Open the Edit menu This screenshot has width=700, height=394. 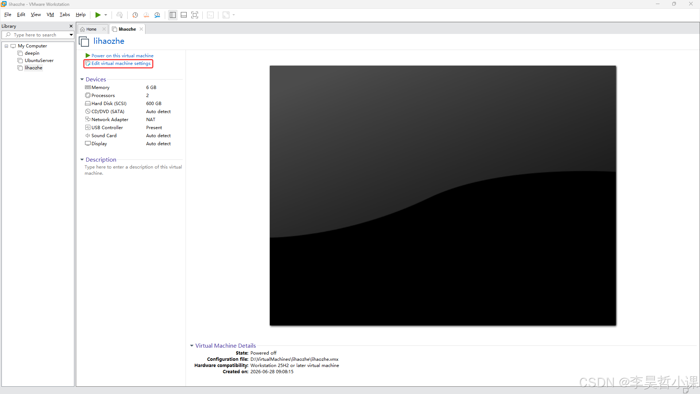click(21, 15)
